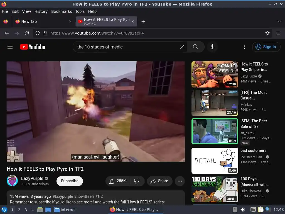Open the Bookmarks menu
This screenshot has width=285, height=214.
(x=62, y=11)
